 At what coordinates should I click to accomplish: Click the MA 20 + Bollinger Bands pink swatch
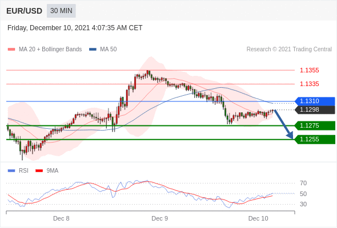[11, 50]
